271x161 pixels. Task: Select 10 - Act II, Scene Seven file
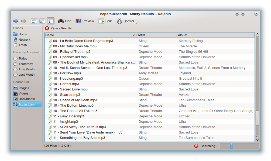tap(90, 68)
